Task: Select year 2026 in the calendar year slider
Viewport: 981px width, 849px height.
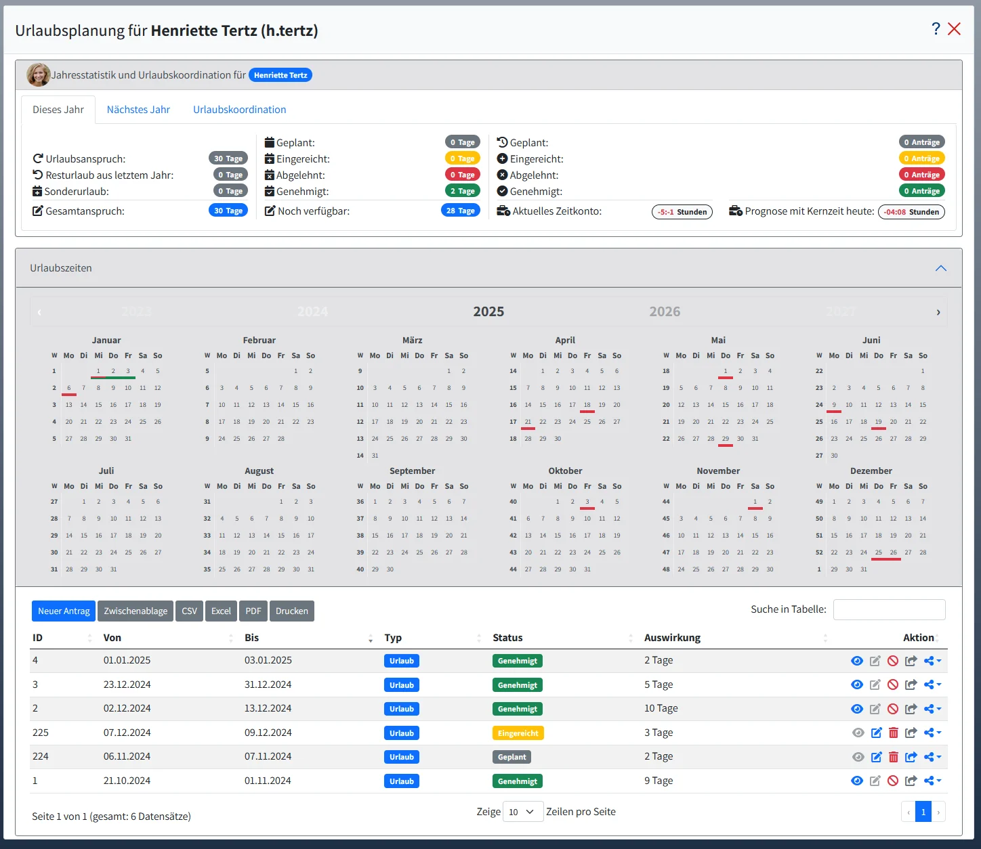Action: tap(664, 311)
